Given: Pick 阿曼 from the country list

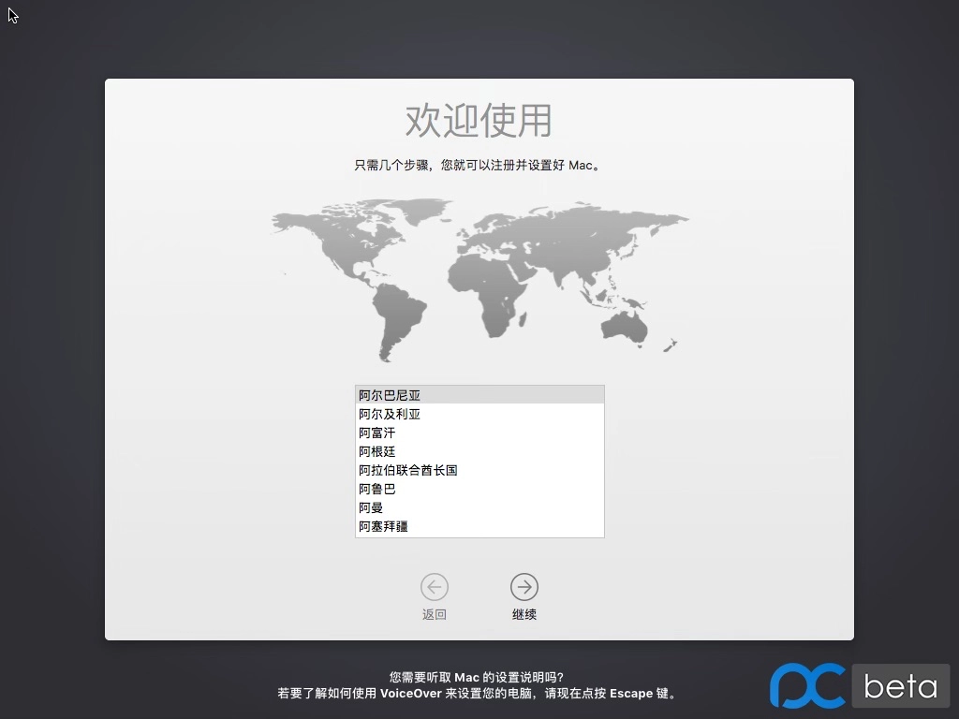Looking at the screenshot, I should [479, 507].
